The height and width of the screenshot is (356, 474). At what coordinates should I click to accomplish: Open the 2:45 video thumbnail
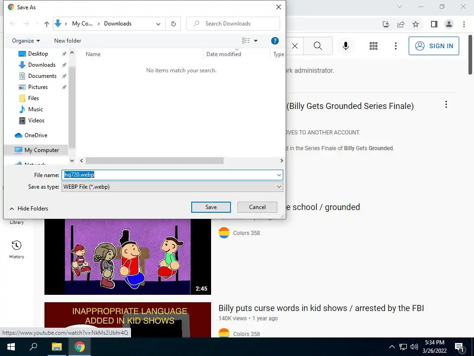pyautogui.click(x=128, y=257)
